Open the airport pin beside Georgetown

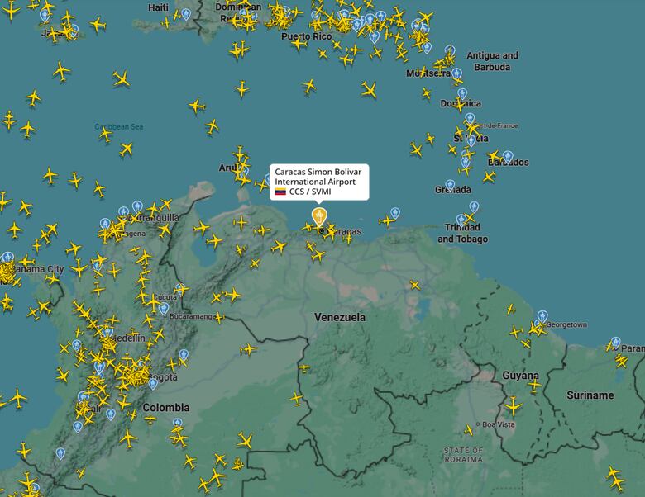(x=542, y=316)
